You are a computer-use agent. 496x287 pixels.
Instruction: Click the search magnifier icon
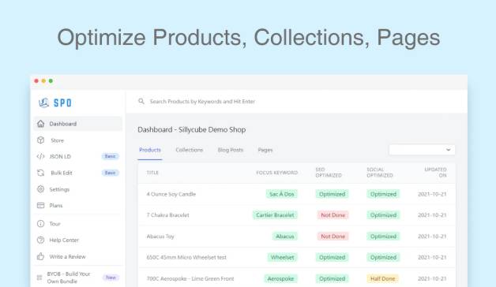pyautogui.click(x=141, y=102)
